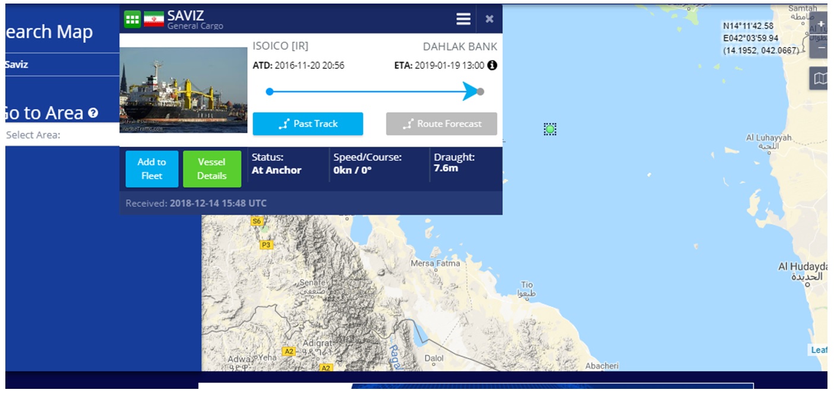Click the ETA 2019-01-19 13:00 text

click(439, 65)
